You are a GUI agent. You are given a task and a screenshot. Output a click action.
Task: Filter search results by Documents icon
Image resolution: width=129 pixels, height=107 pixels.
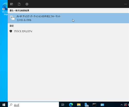pos(19,4)
